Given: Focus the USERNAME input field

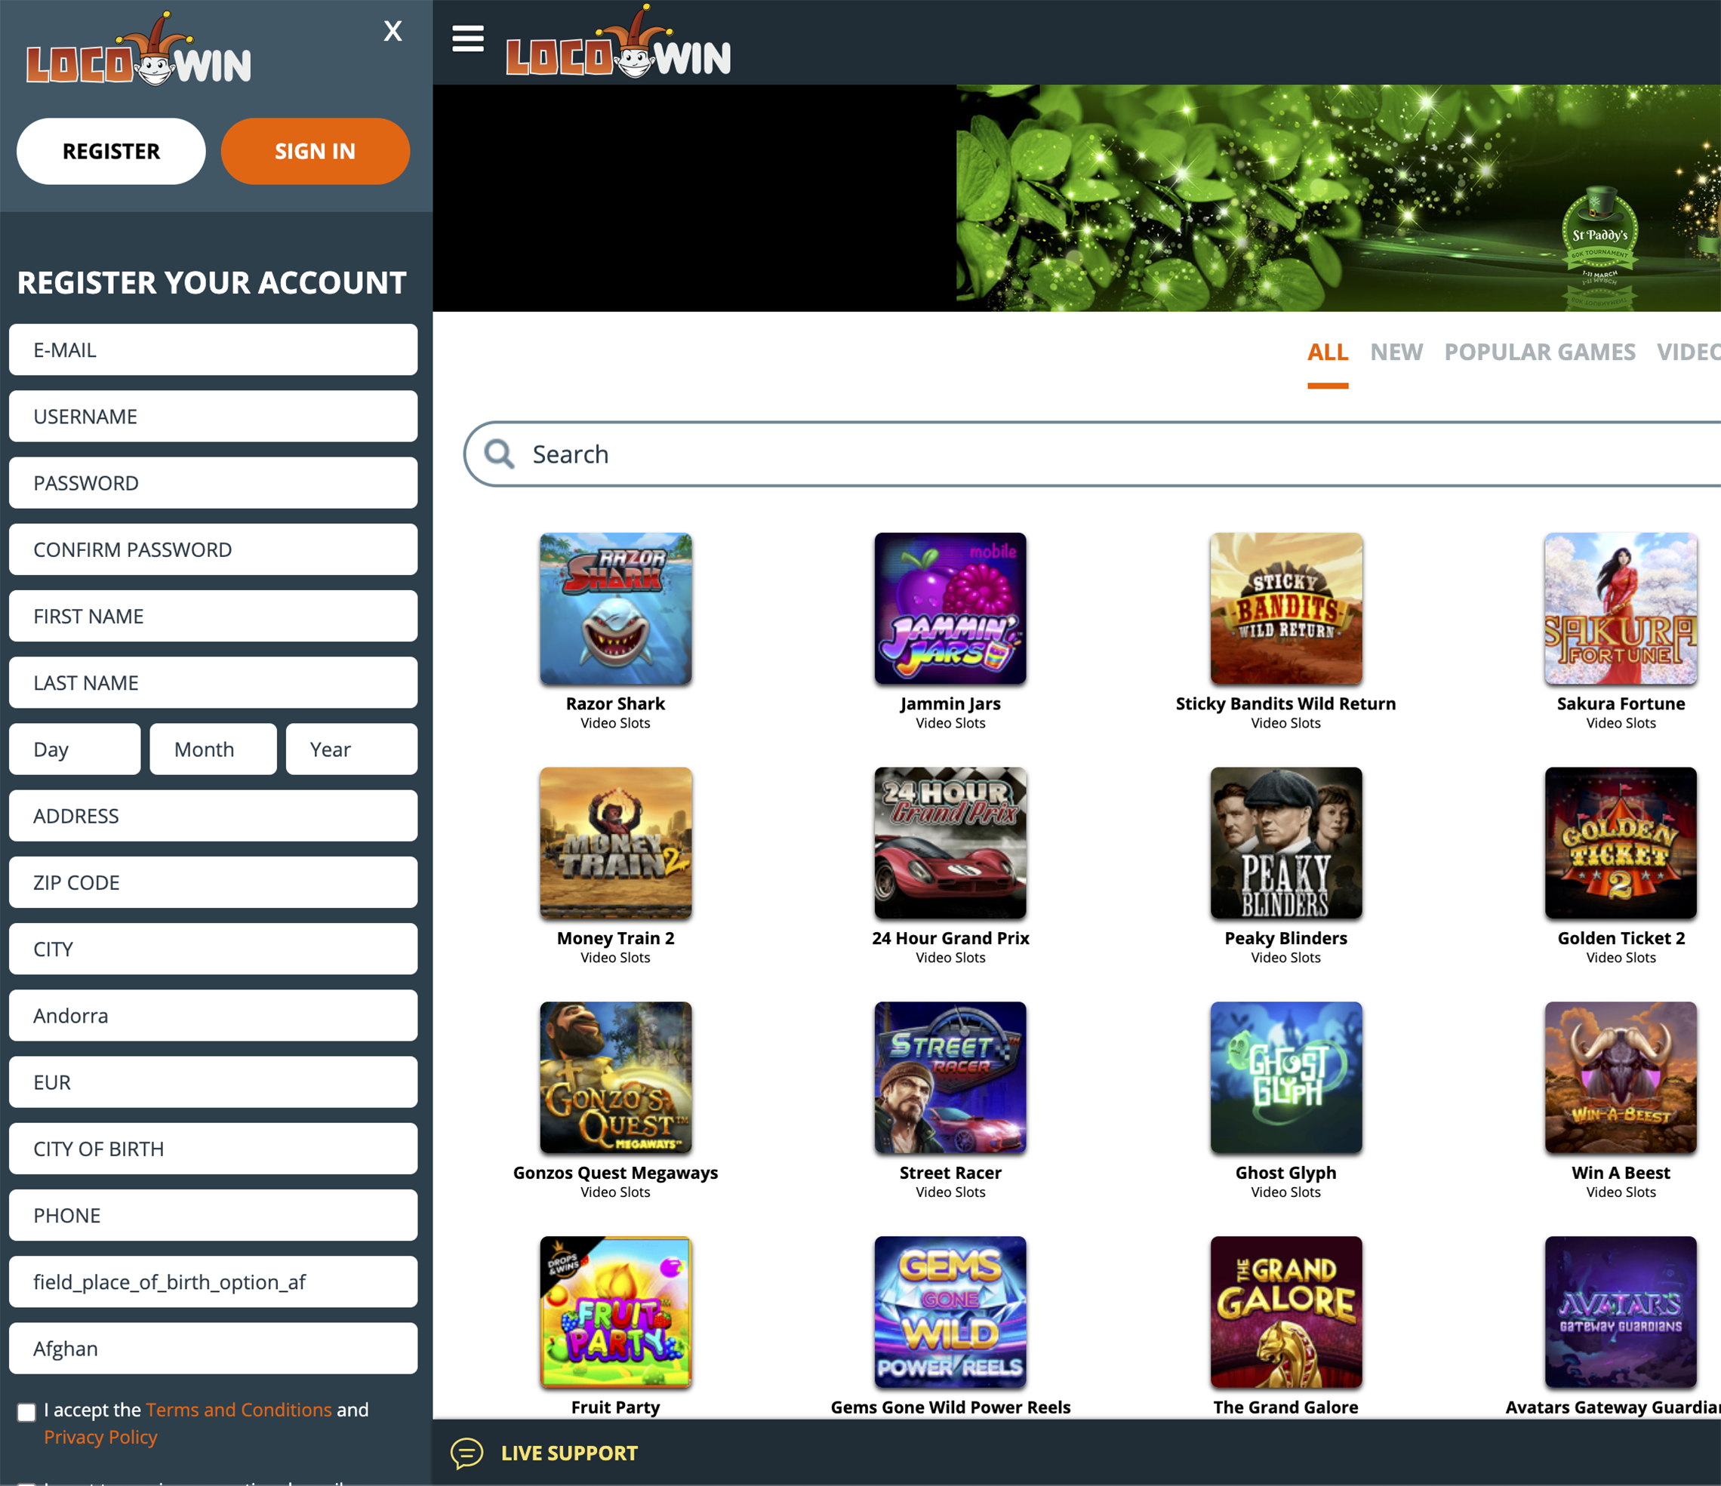Looking at the screenshot, I should pos(214,416).
